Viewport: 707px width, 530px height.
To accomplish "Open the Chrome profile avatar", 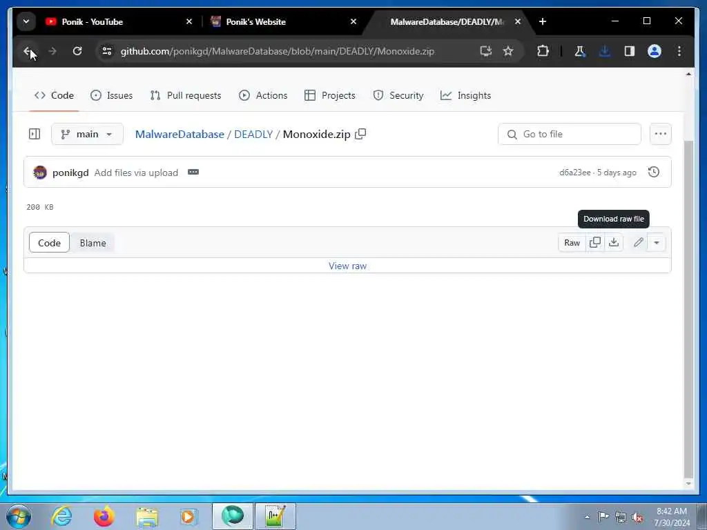I will 655,51.
